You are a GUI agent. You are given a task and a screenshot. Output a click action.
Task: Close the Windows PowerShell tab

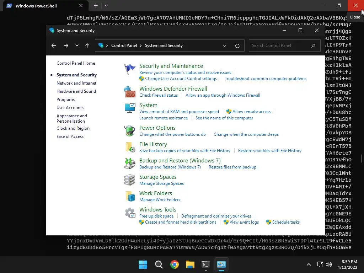point(81,6)
